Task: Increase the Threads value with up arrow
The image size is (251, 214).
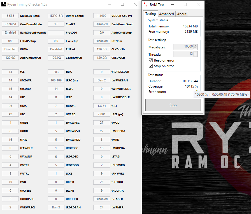Action: (195, 53)
